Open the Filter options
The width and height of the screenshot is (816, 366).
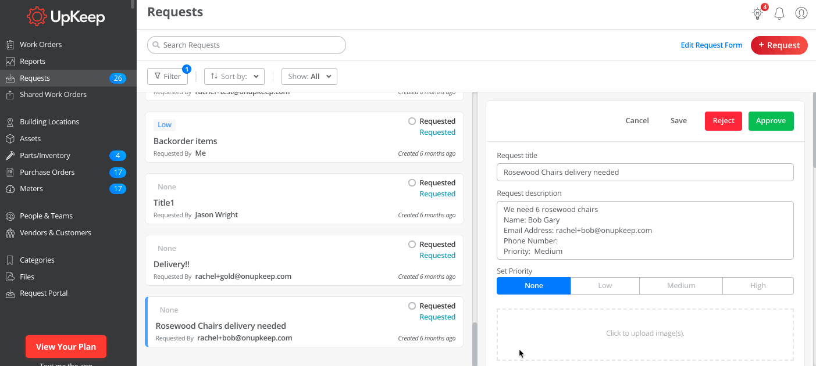coord(168,77)
